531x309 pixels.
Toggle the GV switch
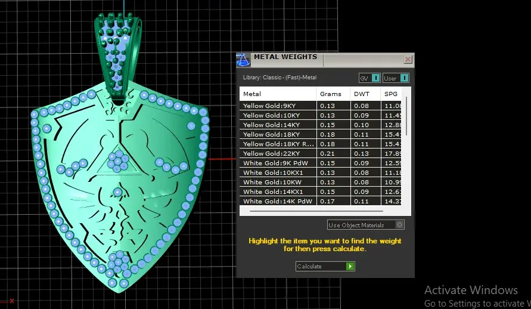pos(370,78)
